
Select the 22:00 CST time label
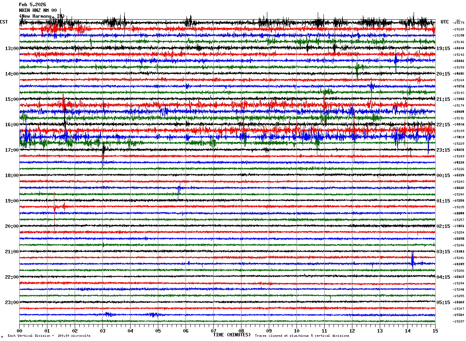click(x=12, y=277)
